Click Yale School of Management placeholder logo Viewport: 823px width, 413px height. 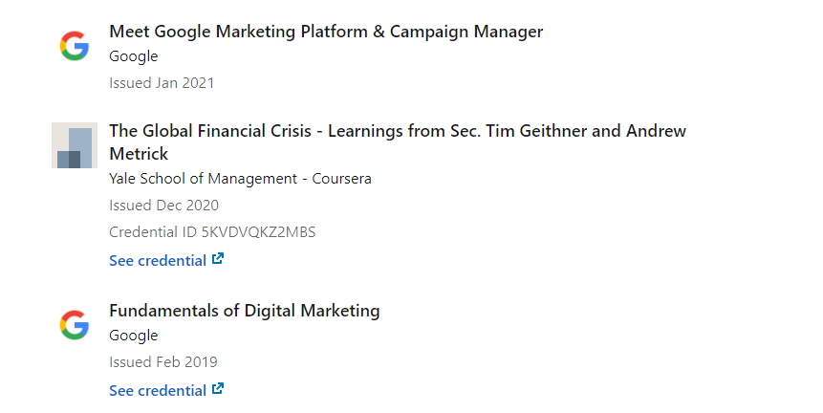coord(75,145)
